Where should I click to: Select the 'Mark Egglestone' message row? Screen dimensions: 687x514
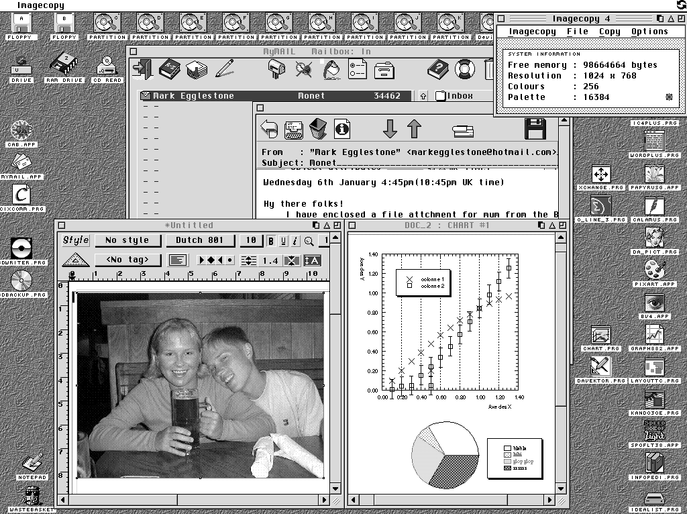tap(276, 95)
